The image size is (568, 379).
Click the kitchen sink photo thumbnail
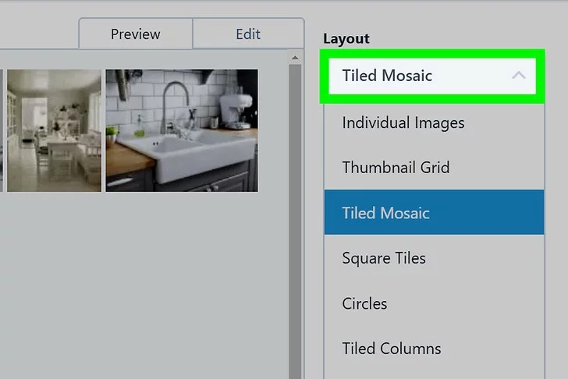(x=181, y=130)
